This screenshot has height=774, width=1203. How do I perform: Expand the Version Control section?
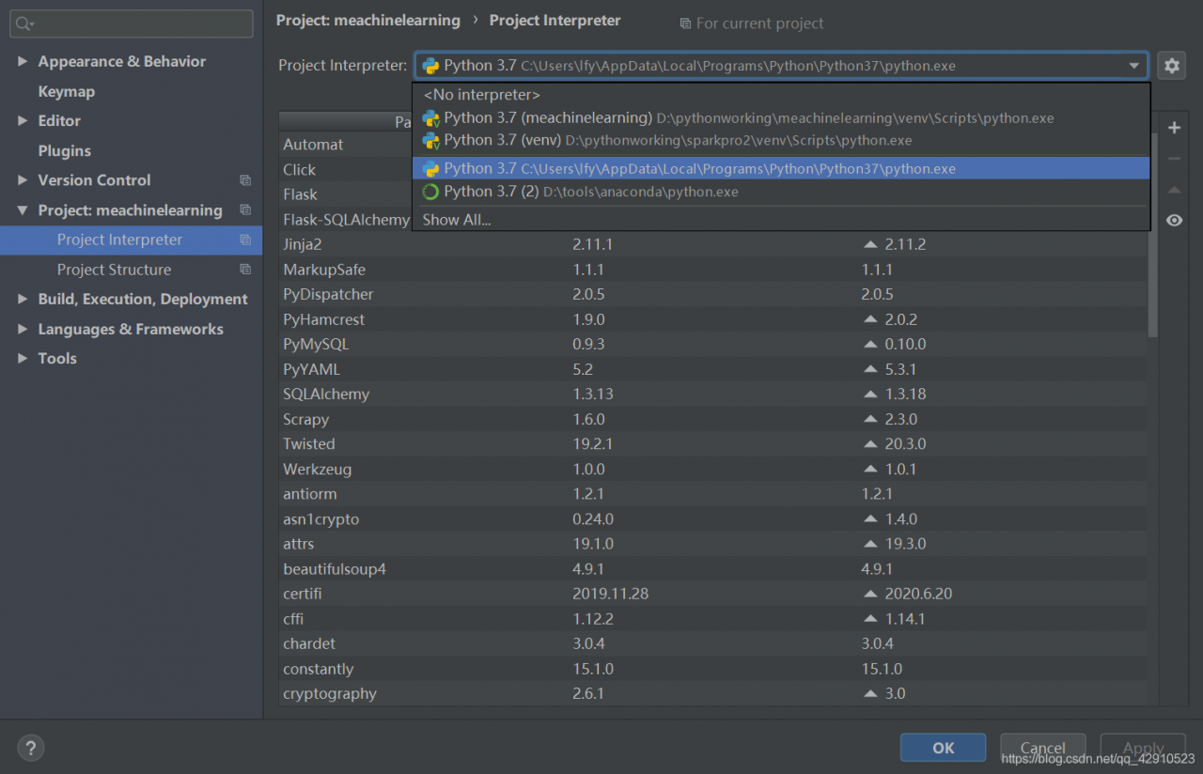23,180
